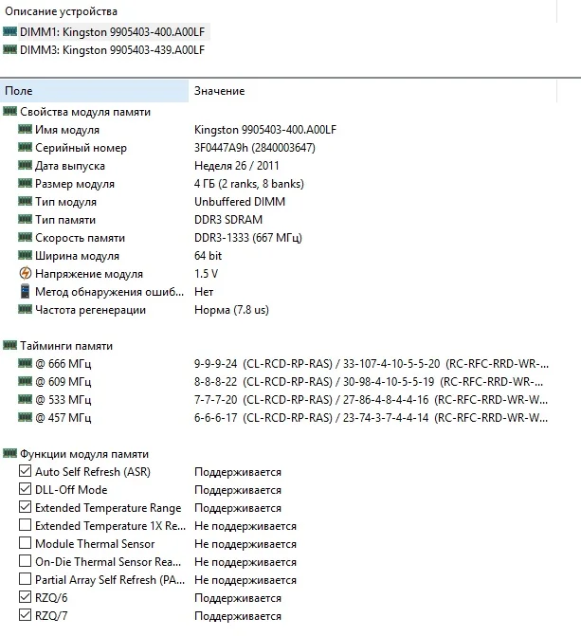Toggle RZQ/7 checkbox
This screenshot has height=636, width=581.
26,615
